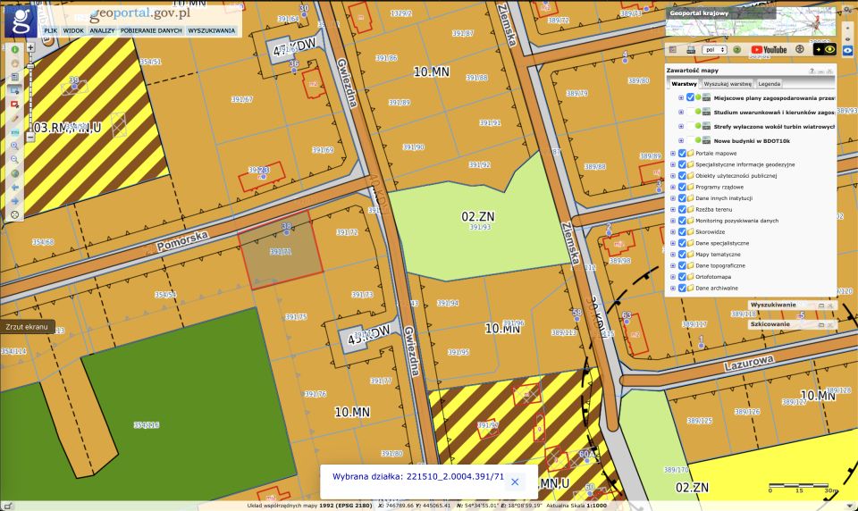Screen dimensions: 858x511
Task: Open the language dropdown showing pol
Action: coord(714,50)
